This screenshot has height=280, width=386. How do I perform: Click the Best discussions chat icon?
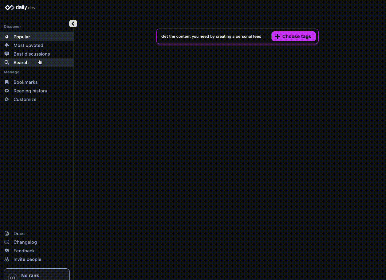[x=7, y=54]
